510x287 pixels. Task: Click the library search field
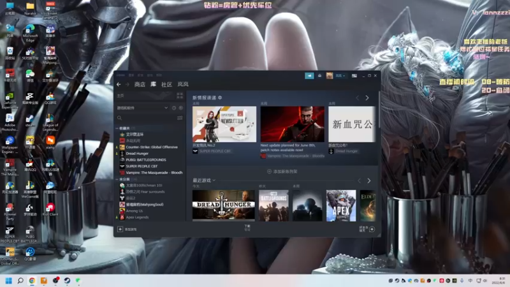146,118
